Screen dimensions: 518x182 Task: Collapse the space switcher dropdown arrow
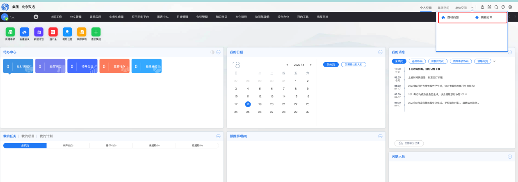coord(472,8)
